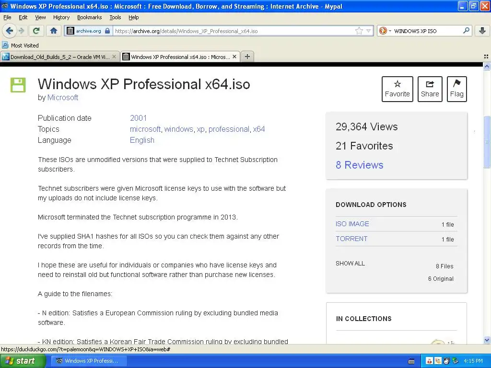Open the View menu
Image resolution: width=491 pixels, height=368 pixels.
[x=40, y=17]
